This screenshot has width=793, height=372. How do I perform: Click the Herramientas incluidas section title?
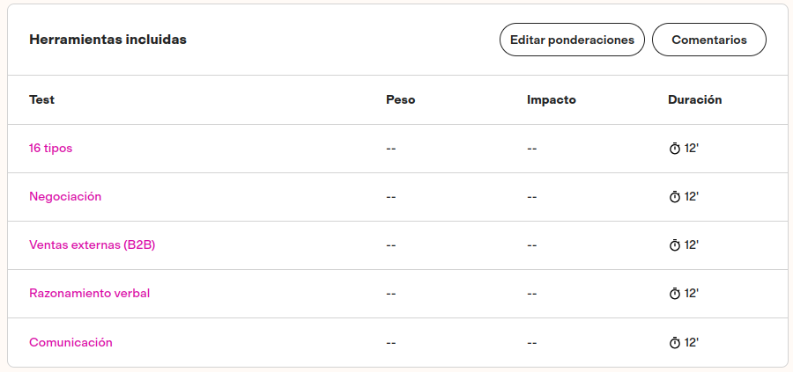[107, 40]
